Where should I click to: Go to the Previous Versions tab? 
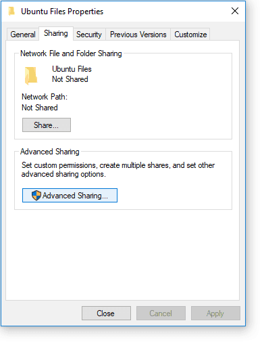pos(138,35)
